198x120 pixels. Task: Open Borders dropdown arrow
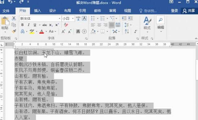(107, 32)
